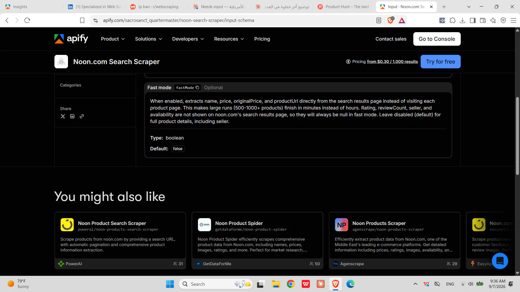Open pricing from $0.30 / 1,000 results link
Image resolution: width=520 pixels, height=292 pixels.
coord(392,62)
